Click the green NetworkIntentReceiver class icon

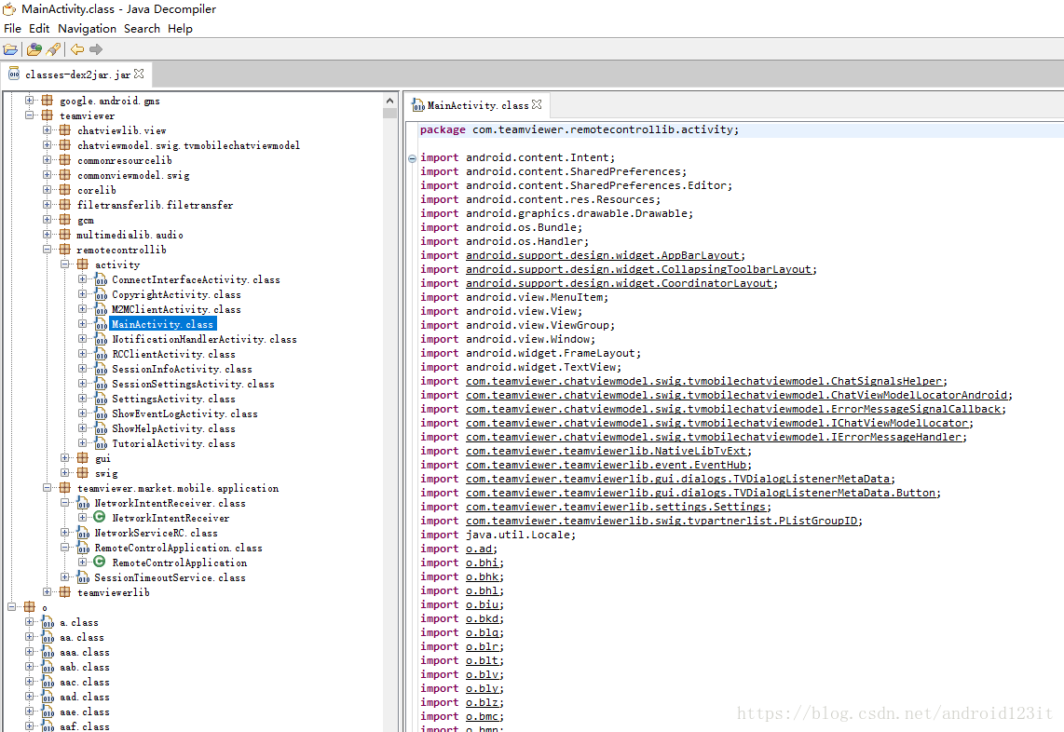point(99,518)
